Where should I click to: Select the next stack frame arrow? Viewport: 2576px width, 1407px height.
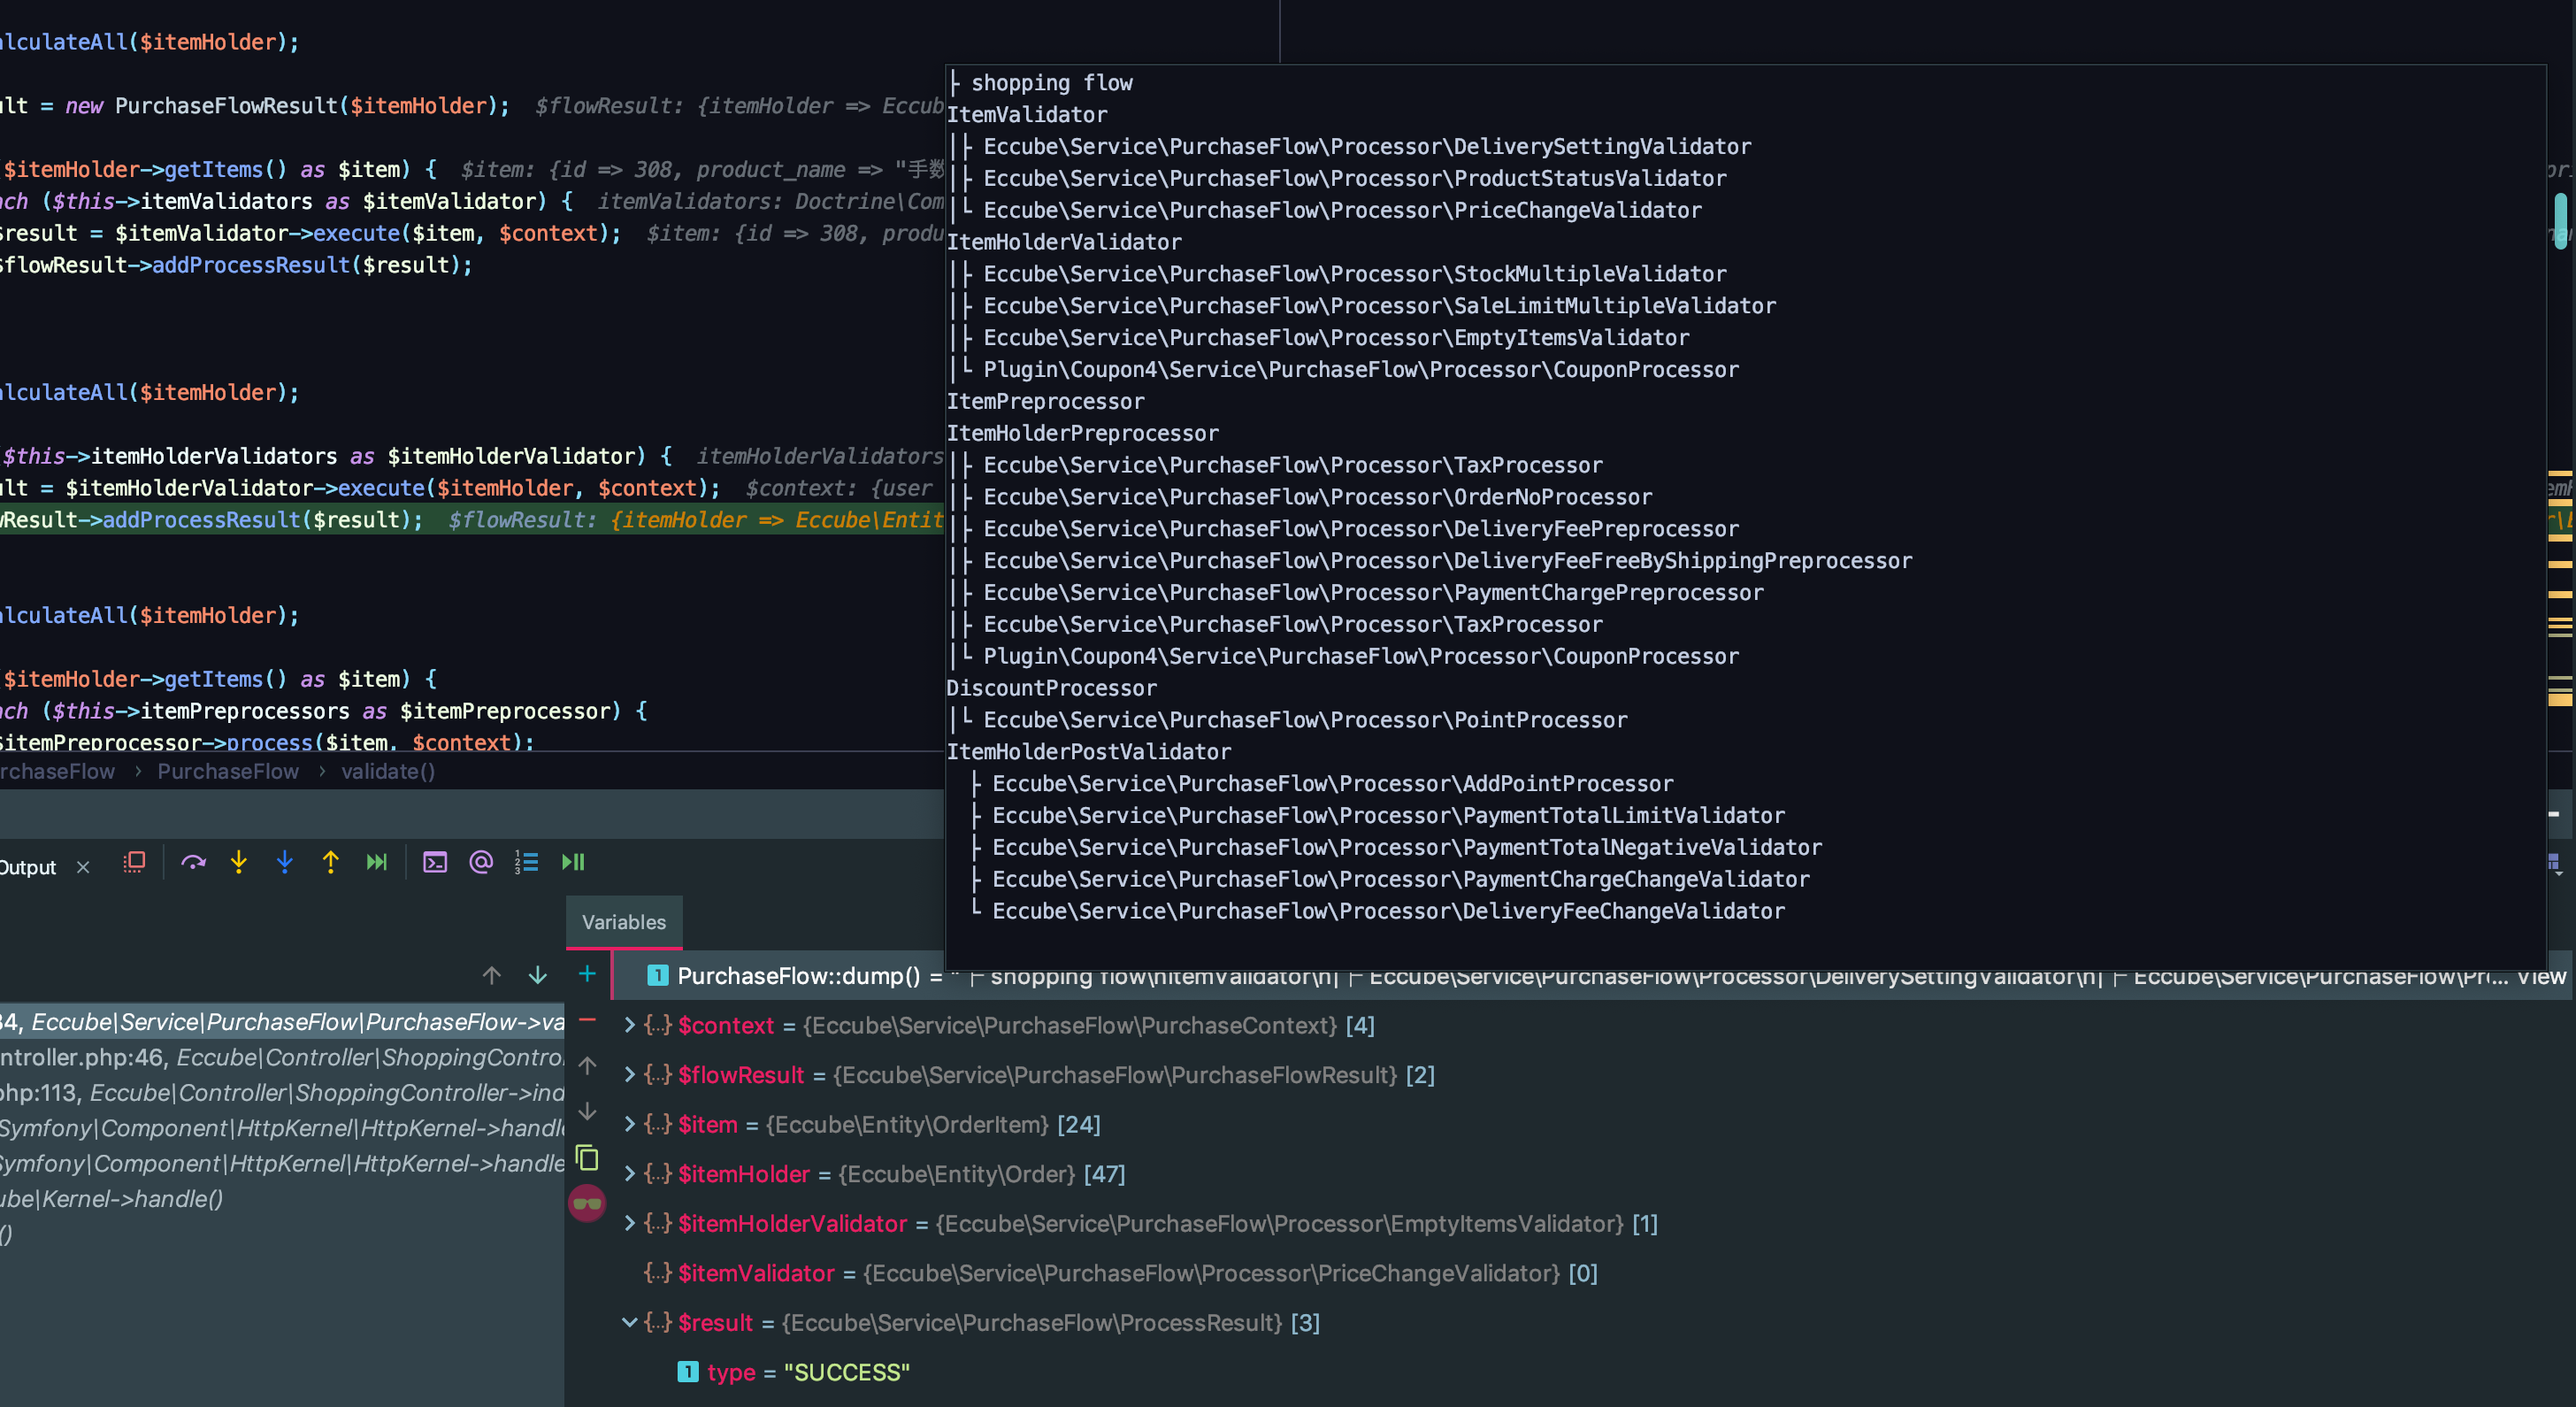[x=537, y=975]
